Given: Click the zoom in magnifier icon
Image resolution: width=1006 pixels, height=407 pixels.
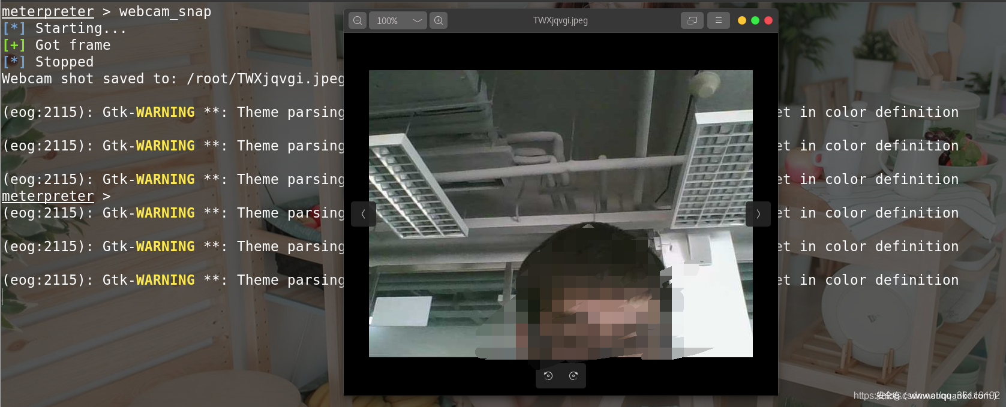Looking at the screenshot, I should coord(439,20).
